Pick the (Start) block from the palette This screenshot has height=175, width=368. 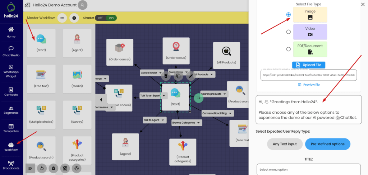pos(41,43)
